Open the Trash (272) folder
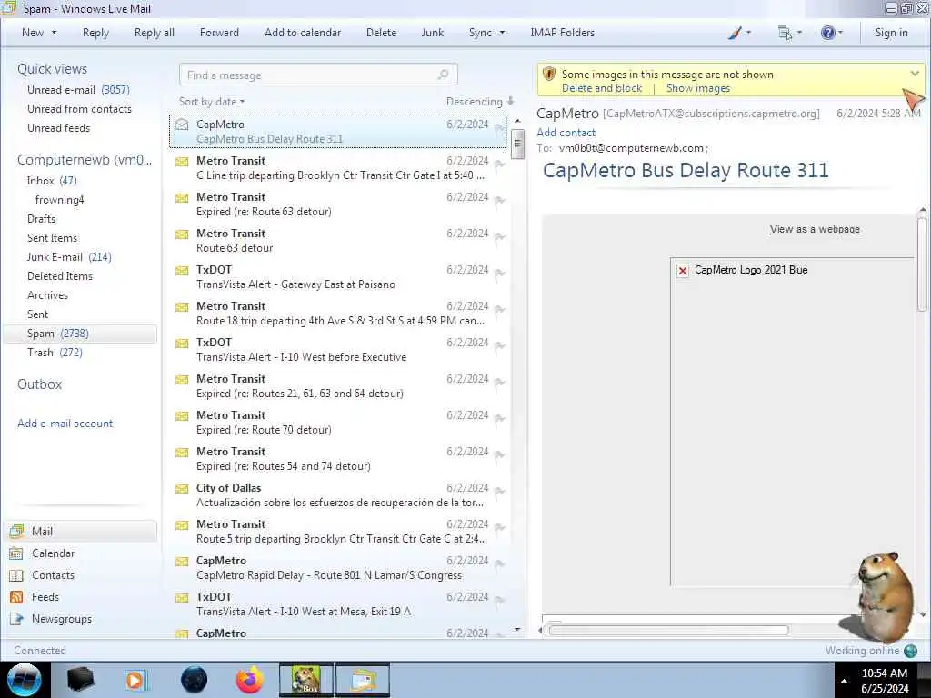The height and width of the screenshot is (698, 931). click(x=55, y=353)
